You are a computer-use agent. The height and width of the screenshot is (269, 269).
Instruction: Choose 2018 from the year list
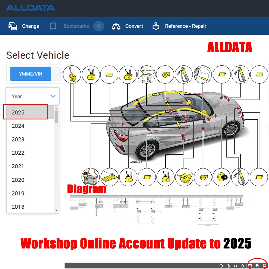(x=30, y=207)
